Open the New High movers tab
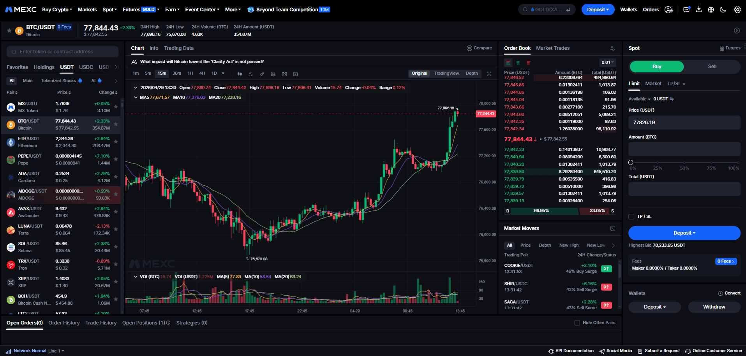 coord(569,246)
